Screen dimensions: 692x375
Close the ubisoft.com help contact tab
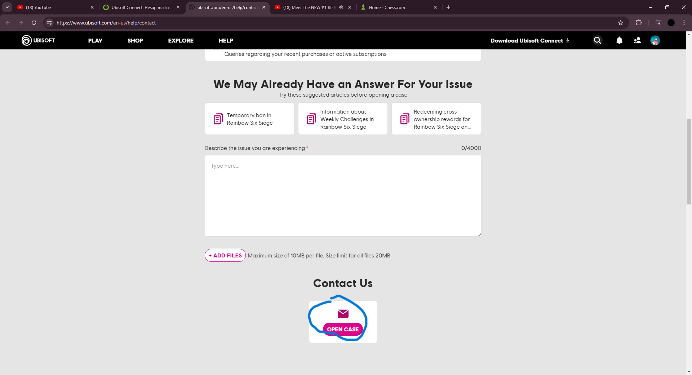point(264,7)
